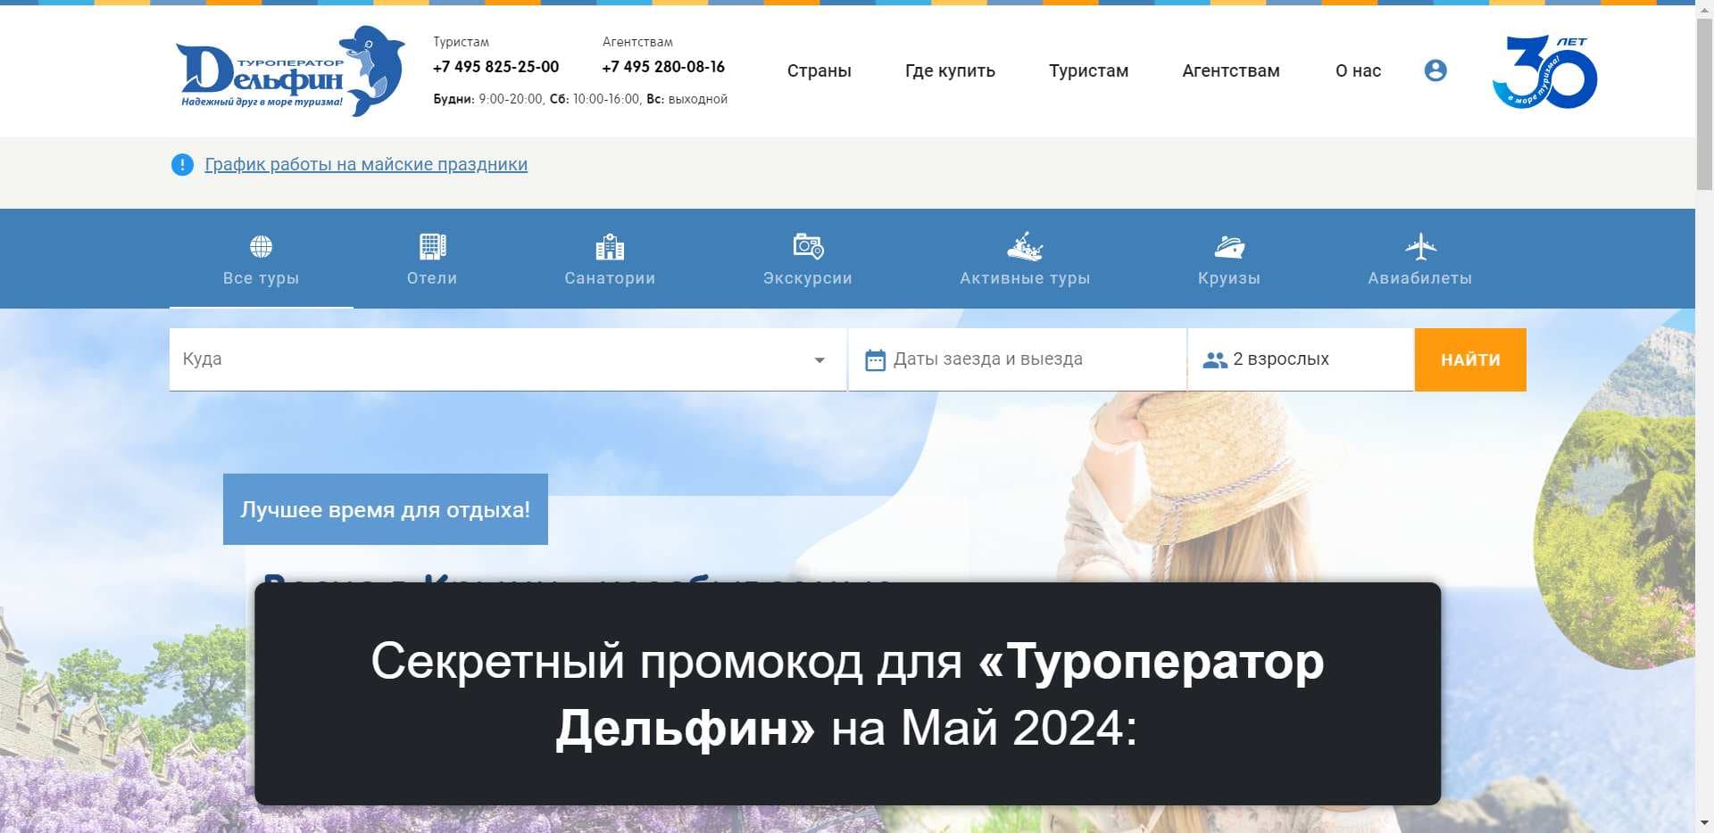Open the 2 взрослых guests selector
Image resolution: width=1714 pixels, height=833 pixels.
point(1300,359)
